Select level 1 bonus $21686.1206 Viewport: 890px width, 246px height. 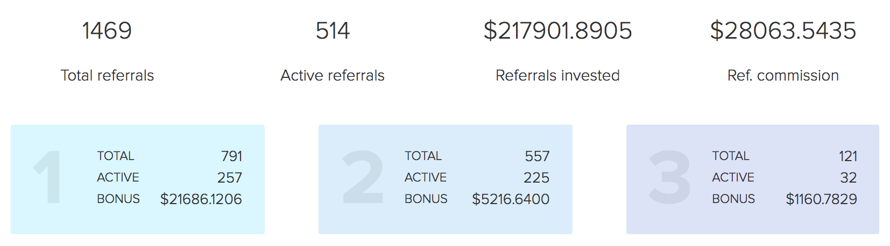[x=201, y=199]
